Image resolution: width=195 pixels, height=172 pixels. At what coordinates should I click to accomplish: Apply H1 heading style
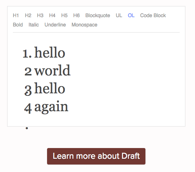(16, 15)
